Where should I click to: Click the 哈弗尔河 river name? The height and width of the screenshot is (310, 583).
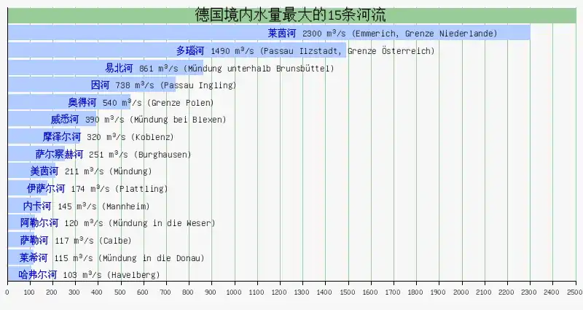tap(37, 275)
